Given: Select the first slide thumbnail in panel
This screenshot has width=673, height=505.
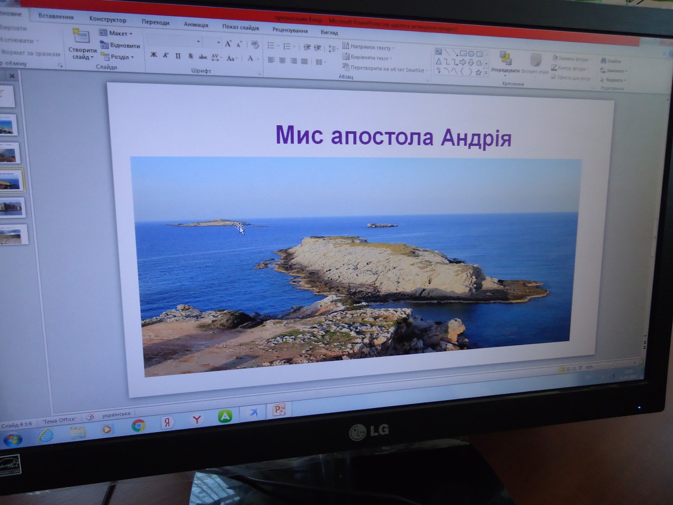Looking at the screenshot, I should tap(7, 97).
